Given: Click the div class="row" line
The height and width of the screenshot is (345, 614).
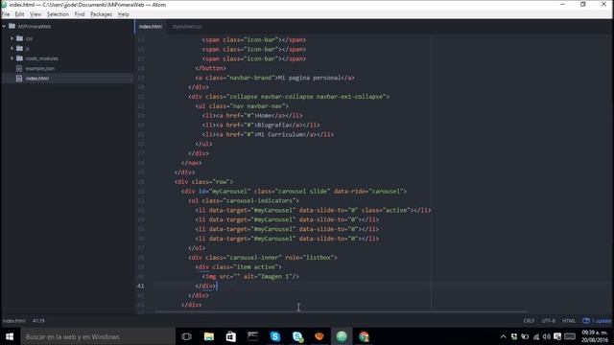Looking at the screenshot, I should pos(203,182).
